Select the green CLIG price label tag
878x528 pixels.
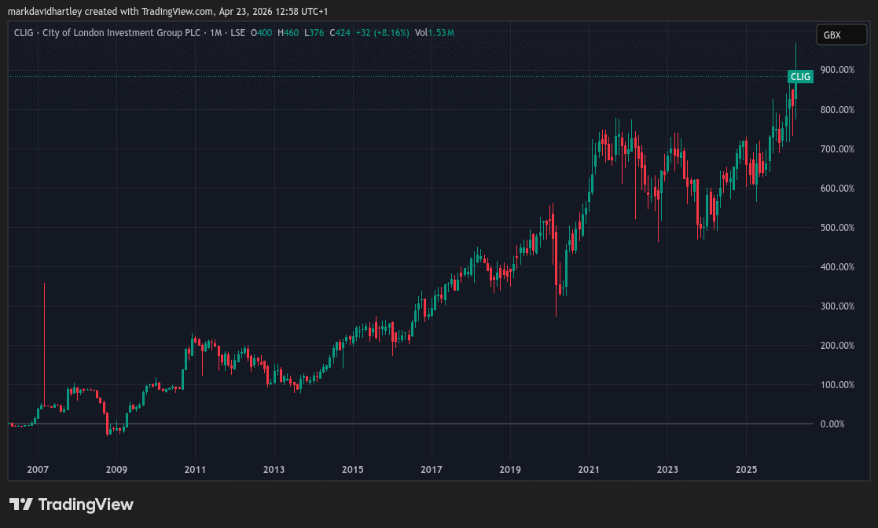pos(800,76)
